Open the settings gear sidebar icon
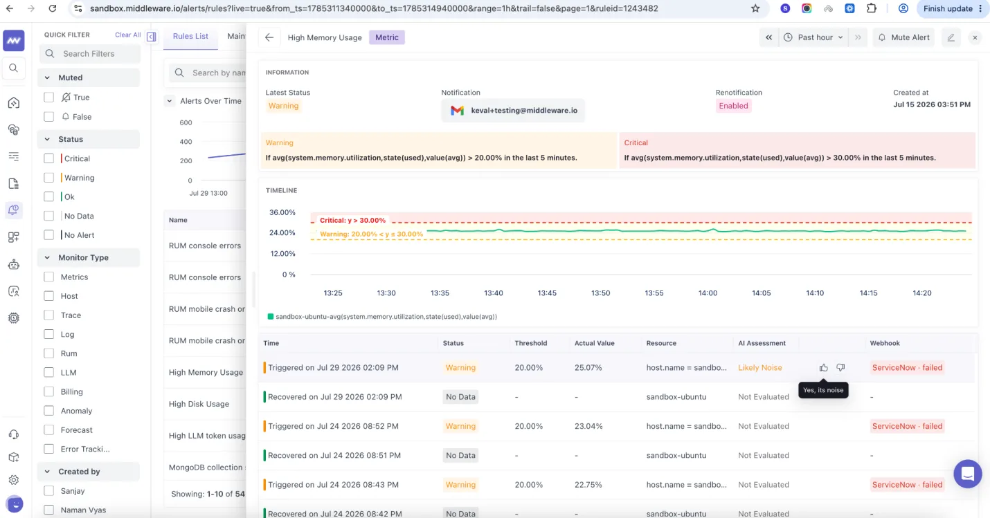This screenshot has width=990, height=518. (14, 480)
